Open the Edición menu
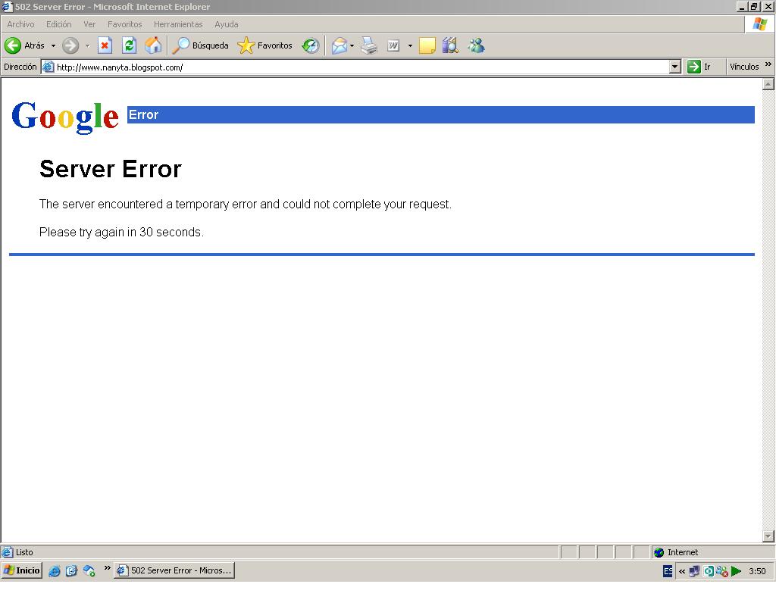Viewport: 776px width, 606px height. click(59, 24)
